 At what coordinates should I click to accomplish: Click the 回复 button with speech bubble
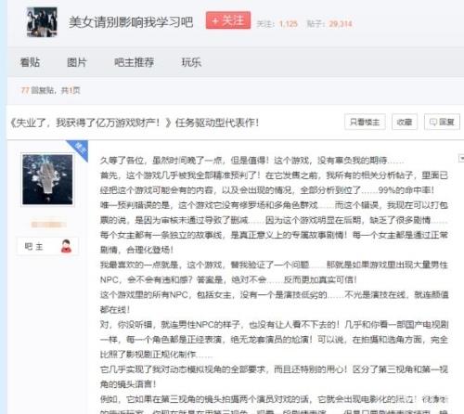coord(442,122)
